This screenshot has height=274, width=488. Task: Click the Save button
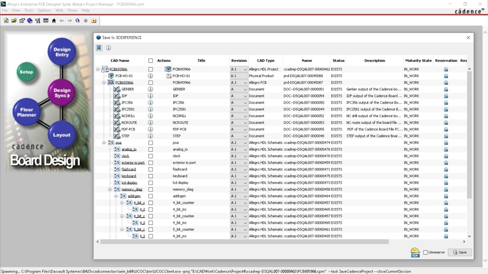pos(460,252)
